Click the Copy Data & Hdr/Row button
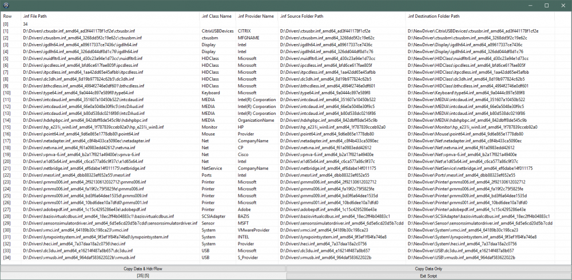The width and height of the screenshot is (572, 280). click(x=142, y=269)
